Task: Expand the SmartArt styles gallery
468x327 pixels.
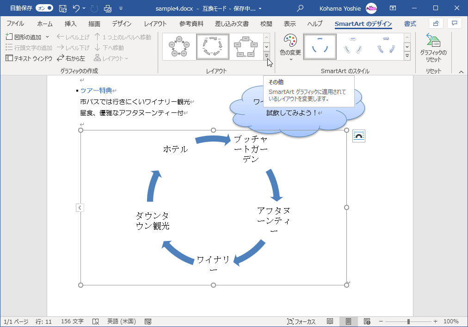Action: click(407, 56)
